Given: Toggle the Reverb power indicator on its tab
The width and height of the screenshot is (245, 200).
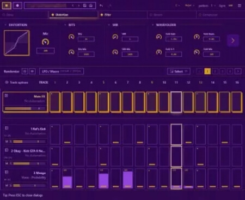Looking at the screenshot, I should [x=151, y=15].
